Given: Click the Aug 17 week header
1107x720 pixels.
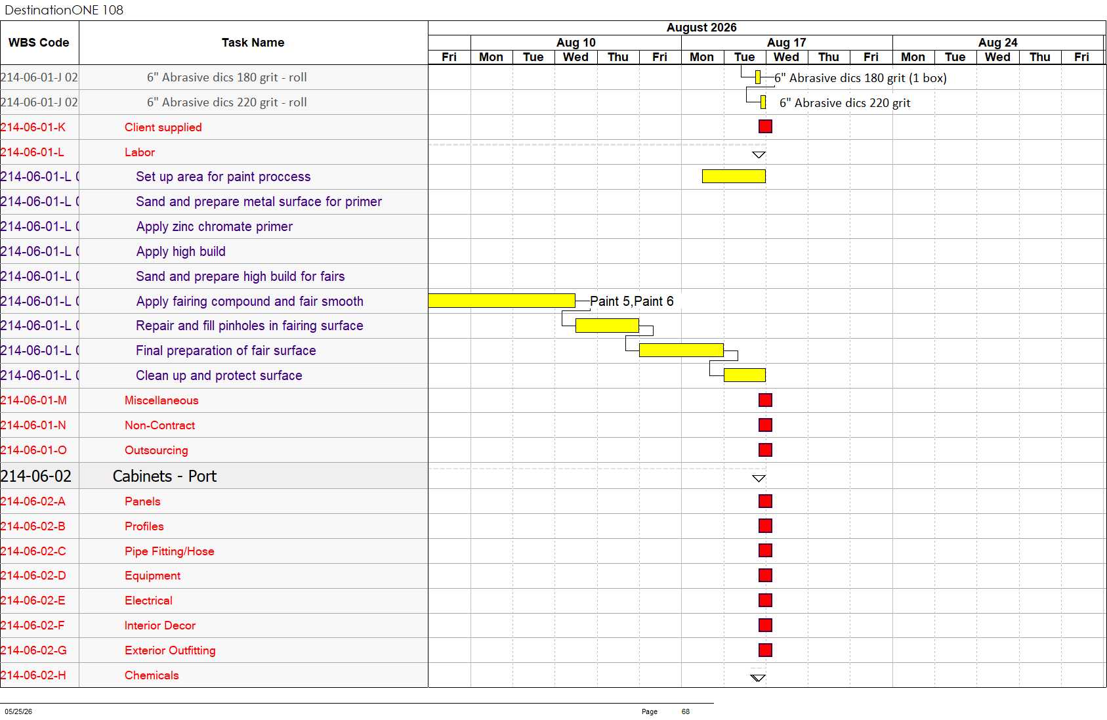Looking at the screenshot, I should coord(787,43).
